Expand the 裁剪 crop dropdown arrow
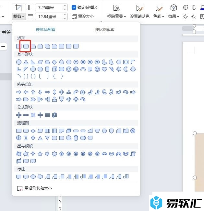204x211 pixels. click(23, 17)
